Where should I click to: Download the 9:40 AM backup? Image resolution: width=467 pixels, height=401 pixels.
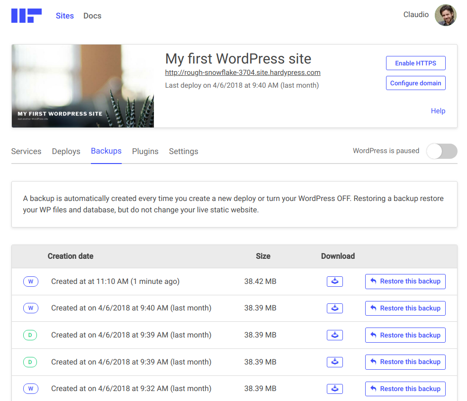pyautogui.click(x=335, y=308)
